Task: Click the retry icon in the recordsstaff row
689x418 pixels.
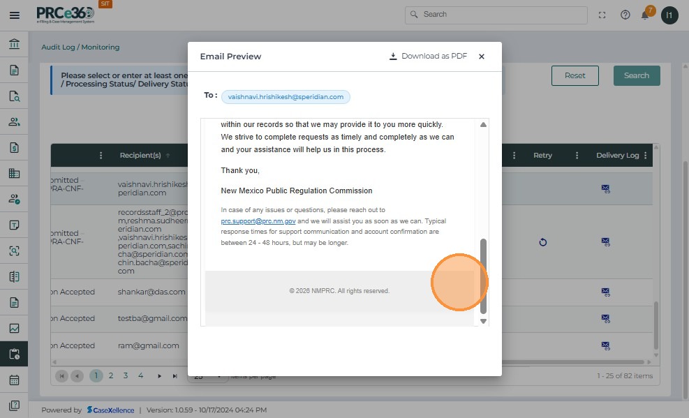Action: tap(542, 242)
